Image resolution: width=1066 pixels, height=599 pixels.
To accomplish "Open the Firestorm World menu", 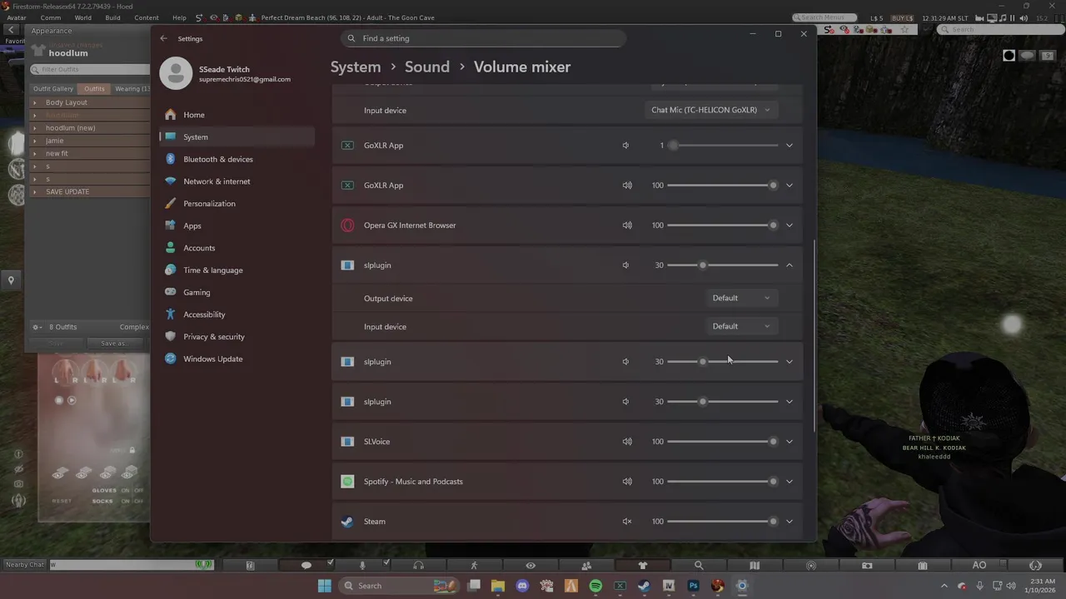I will (x=83, y=17).
